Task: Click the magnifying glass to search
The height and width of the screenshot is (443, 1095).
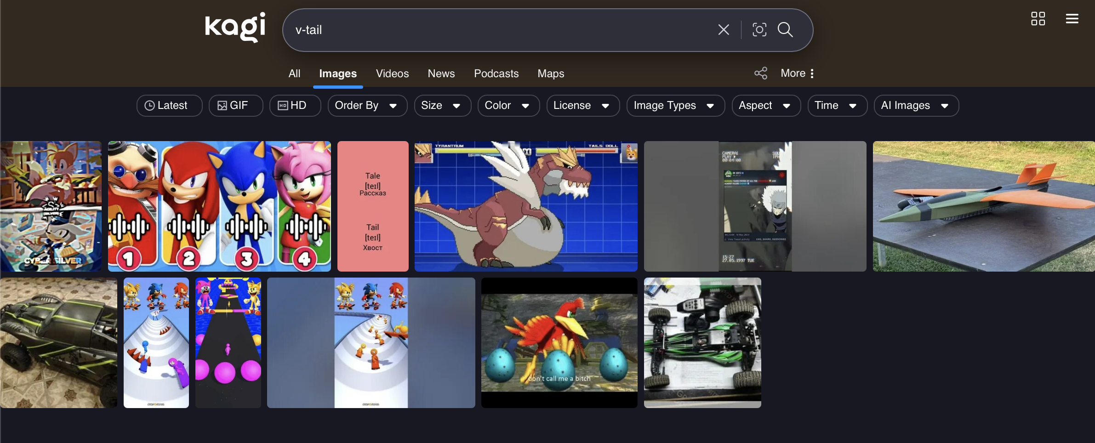Action: tap(785, 29)
